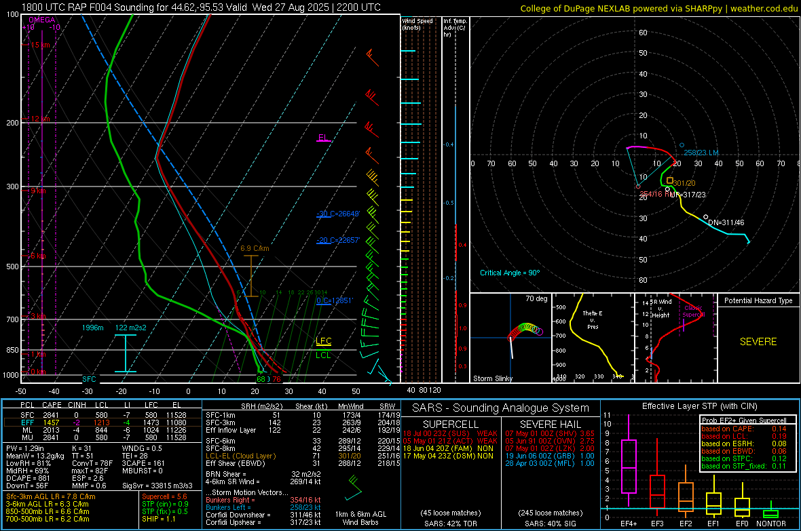Click the Critical Angle = 90° text
This screenshot has width=801, height=531.
point(510,273)
